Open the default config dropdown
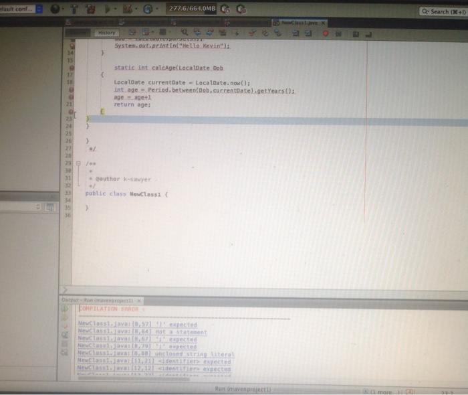 [21, 9]
